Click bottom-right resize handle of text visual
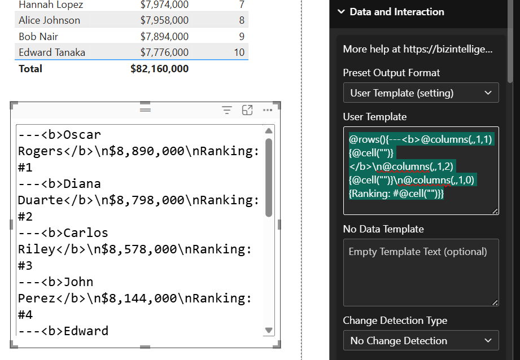 tap(278, 345)
